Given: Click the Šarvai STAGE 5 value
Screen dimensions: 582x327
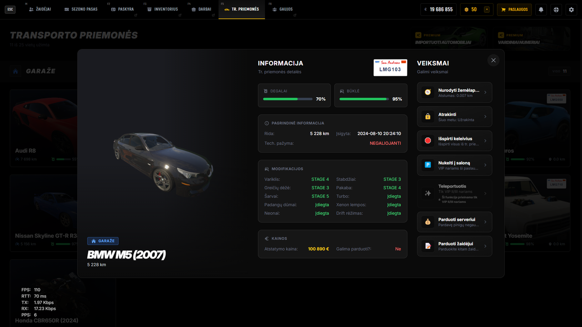Looking at the screenshot, I should [320, 196].
